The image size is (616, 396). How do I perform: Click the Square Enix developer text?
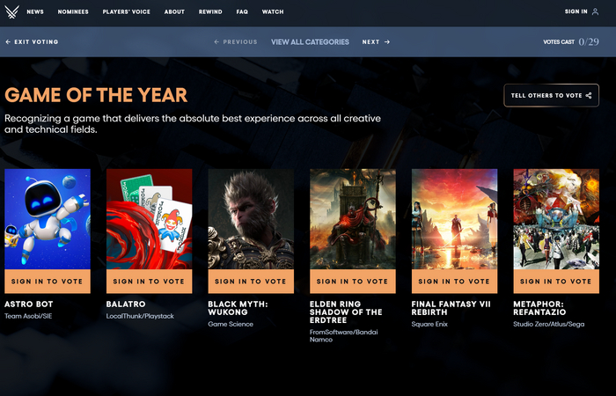click(x=429, y=324)
